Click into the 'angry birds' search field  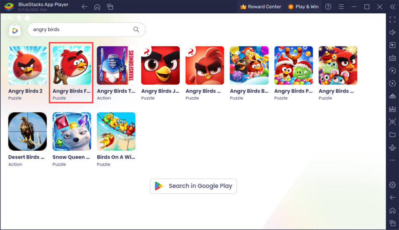coord(86,30)
